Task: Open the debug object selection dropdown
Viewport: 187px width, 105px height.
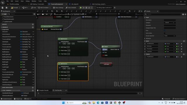Action: (104, 8)
